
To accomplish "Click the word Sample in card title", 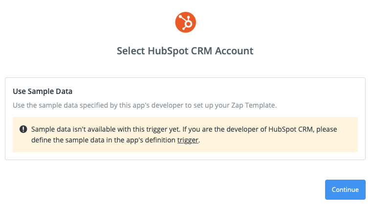I will click(x=41, y=92).
